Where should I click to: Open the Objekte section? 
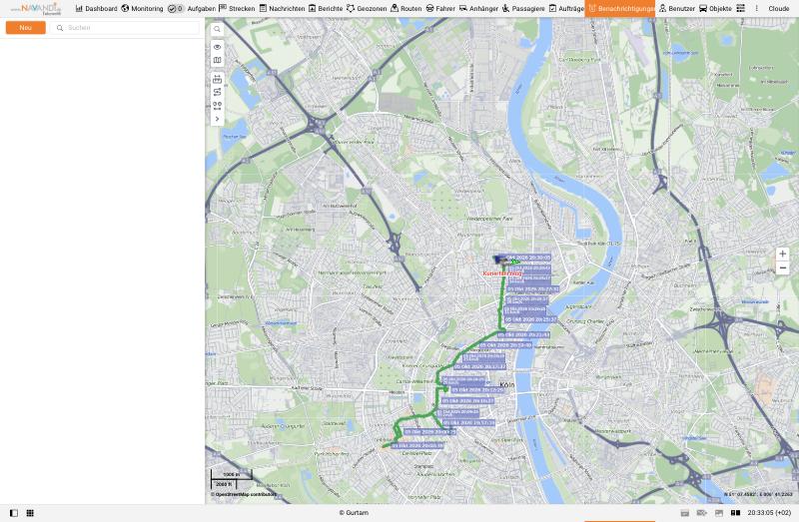click(715, 9)
